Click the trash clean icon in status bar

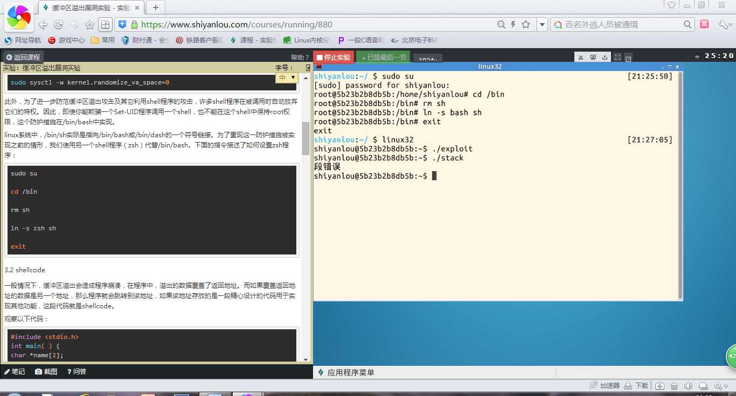click(x=674, y=386)
